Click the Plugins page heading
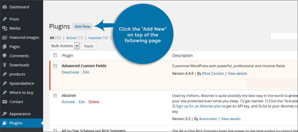The image size is (298, 132). coord(59,26)
